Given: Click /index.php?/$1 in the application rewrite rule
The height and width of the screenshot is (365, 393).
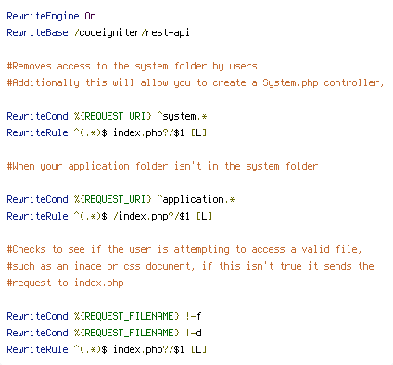Looking at the screenshot, I should 151,216.
